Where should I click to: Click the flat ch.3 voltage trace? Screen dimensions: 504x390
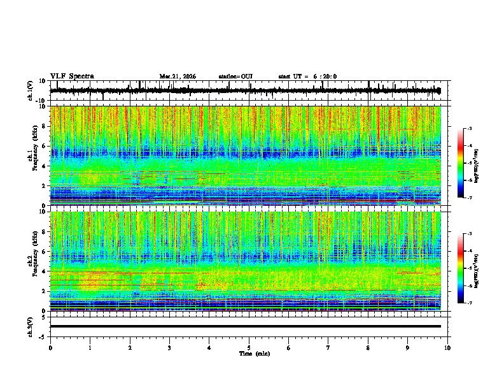coord(246,326)
